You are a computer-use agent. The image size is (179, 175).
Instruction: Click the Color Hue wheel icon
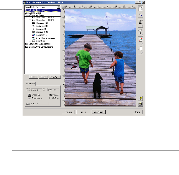click(x=34, y=38)
